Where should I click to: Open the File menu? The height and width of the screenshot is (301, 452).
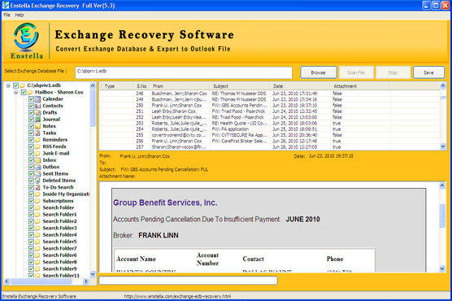click(x=7, y=15)
